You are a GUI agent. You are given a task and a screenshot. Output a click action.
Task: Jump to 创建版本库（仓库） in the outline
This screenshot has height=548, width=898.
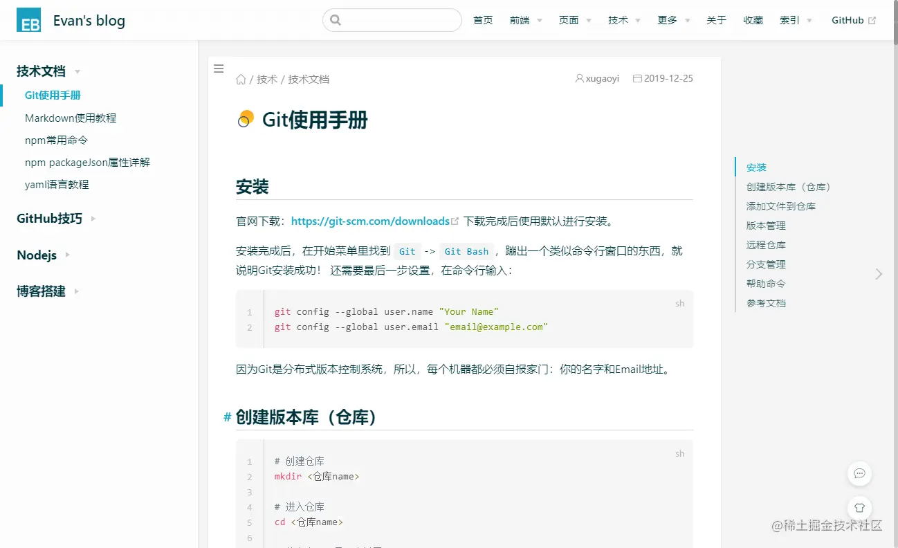click(x=790, y=187)
